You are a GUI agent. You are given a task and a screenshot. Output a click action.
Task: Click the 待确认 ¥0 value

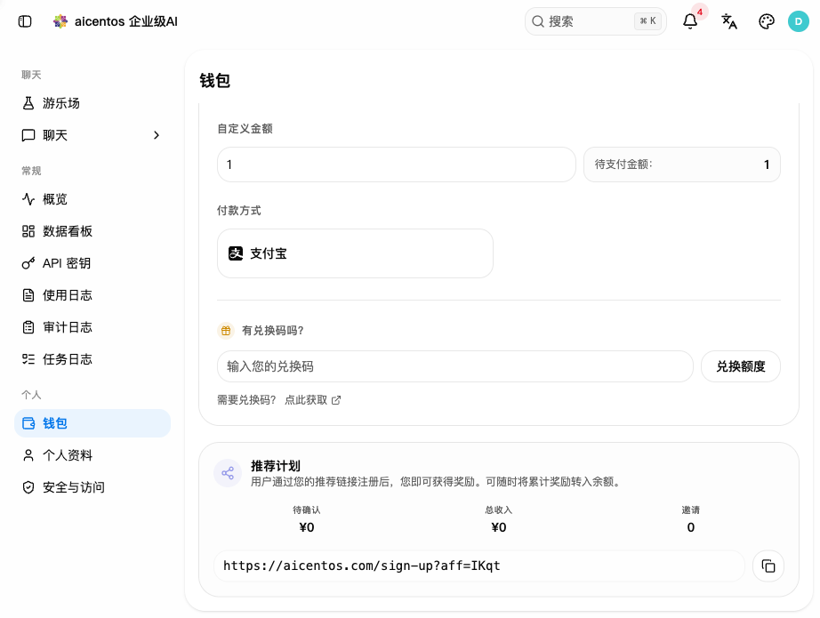pyautogui.click(x=307, y=527)
